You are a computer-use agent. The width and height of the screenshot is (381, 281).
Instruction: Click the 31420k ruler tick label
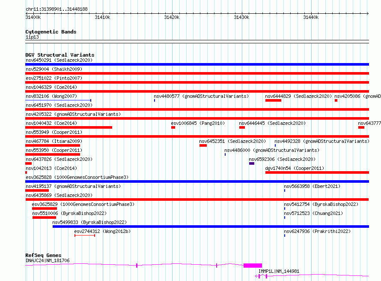(172, 17)
